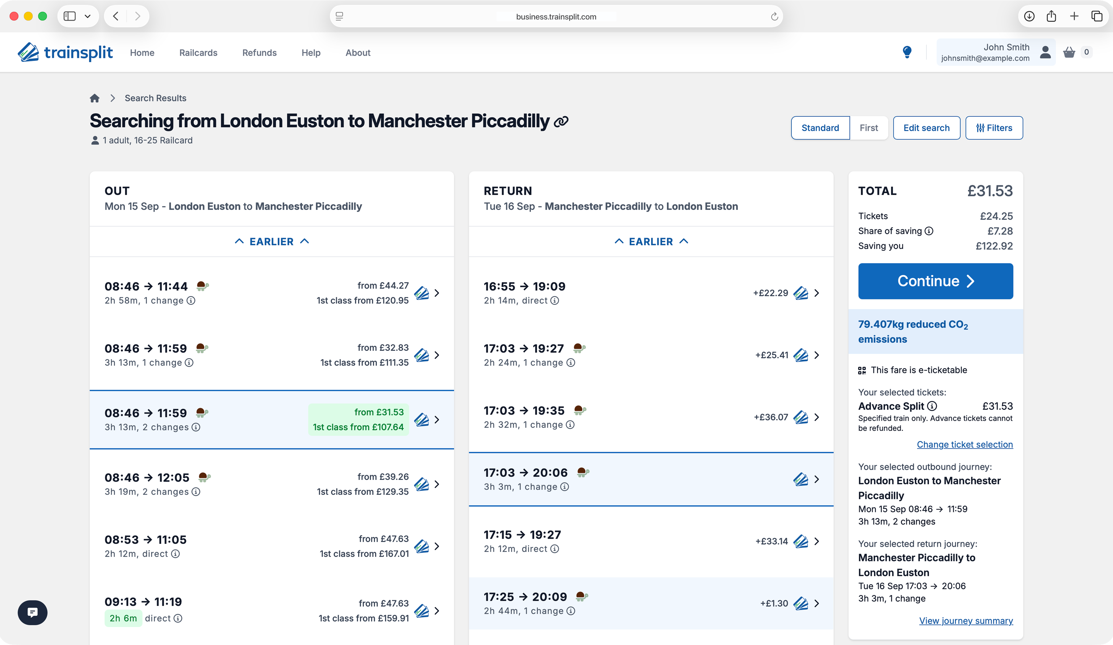Switch to Standard class
Screen dimensions: 1113x645
click(820, 128)
